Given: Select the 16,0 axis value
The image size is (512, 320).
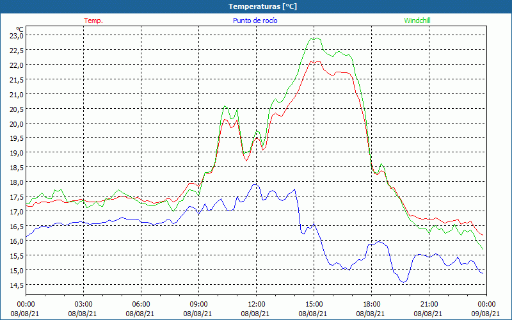Looking at the screenshot, I should pos(17,241).
